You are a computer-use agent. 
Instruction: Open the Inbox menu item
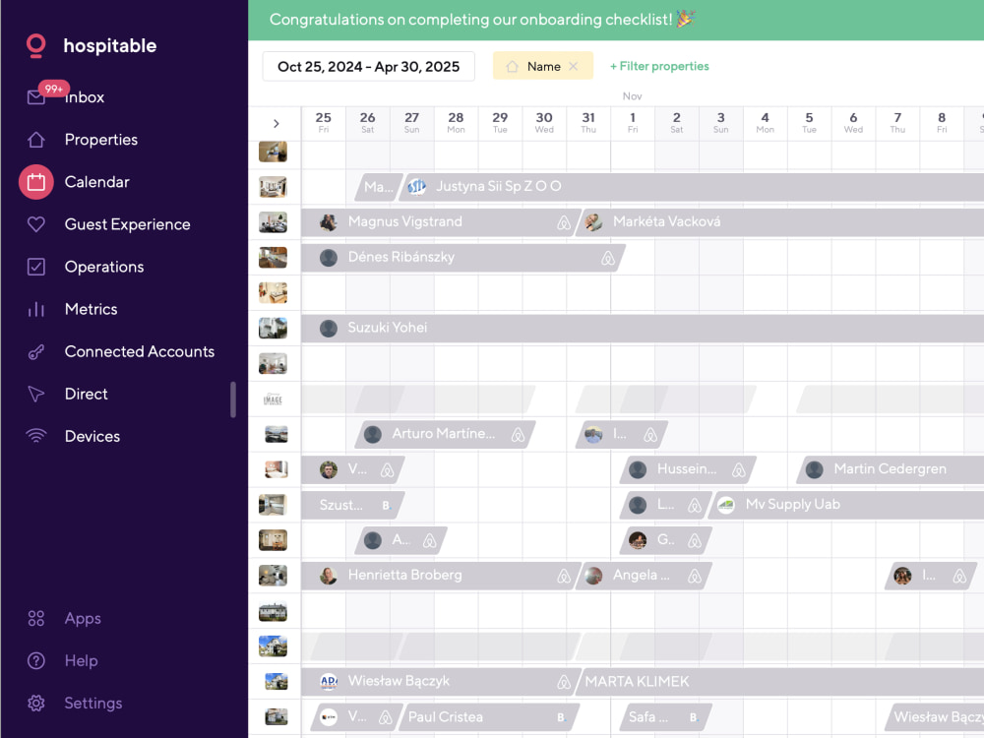[x=85, y=97]
